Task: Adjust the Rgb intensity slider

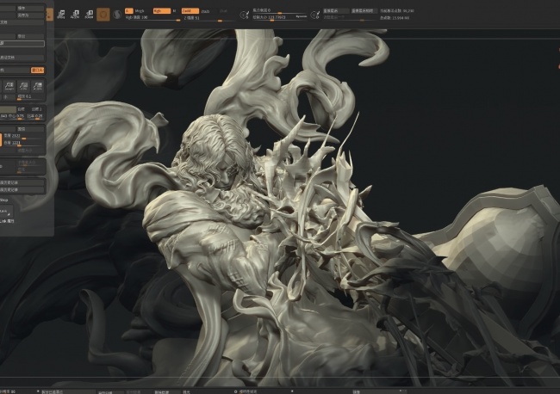Action: (152, 18)
